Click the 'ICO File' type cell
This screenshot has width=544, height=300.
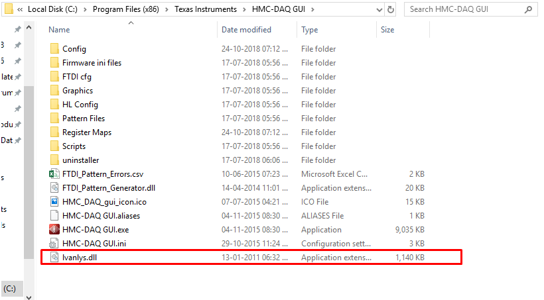314,201
